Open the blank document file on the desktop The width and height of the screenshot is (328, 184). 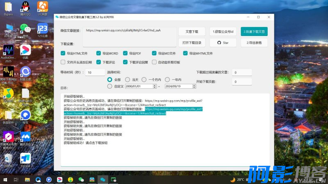pos(25,97)
